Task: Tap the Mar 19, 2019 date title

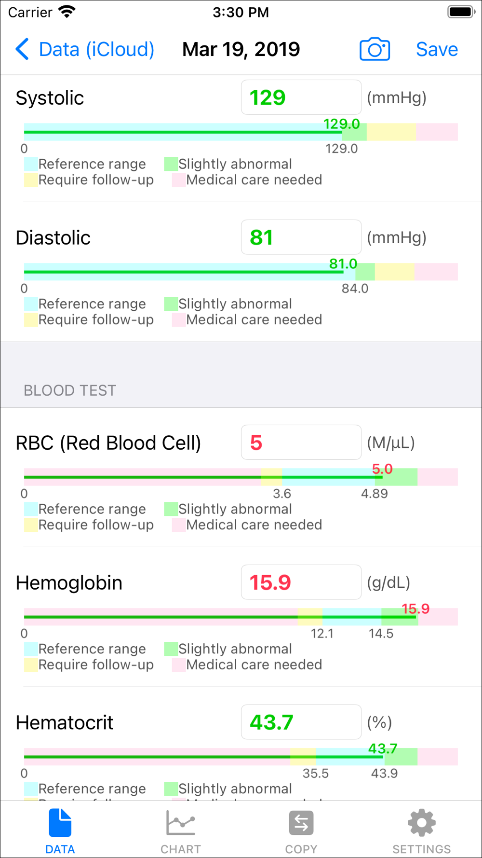Action: pyautogui.click(x=241, y=49)
